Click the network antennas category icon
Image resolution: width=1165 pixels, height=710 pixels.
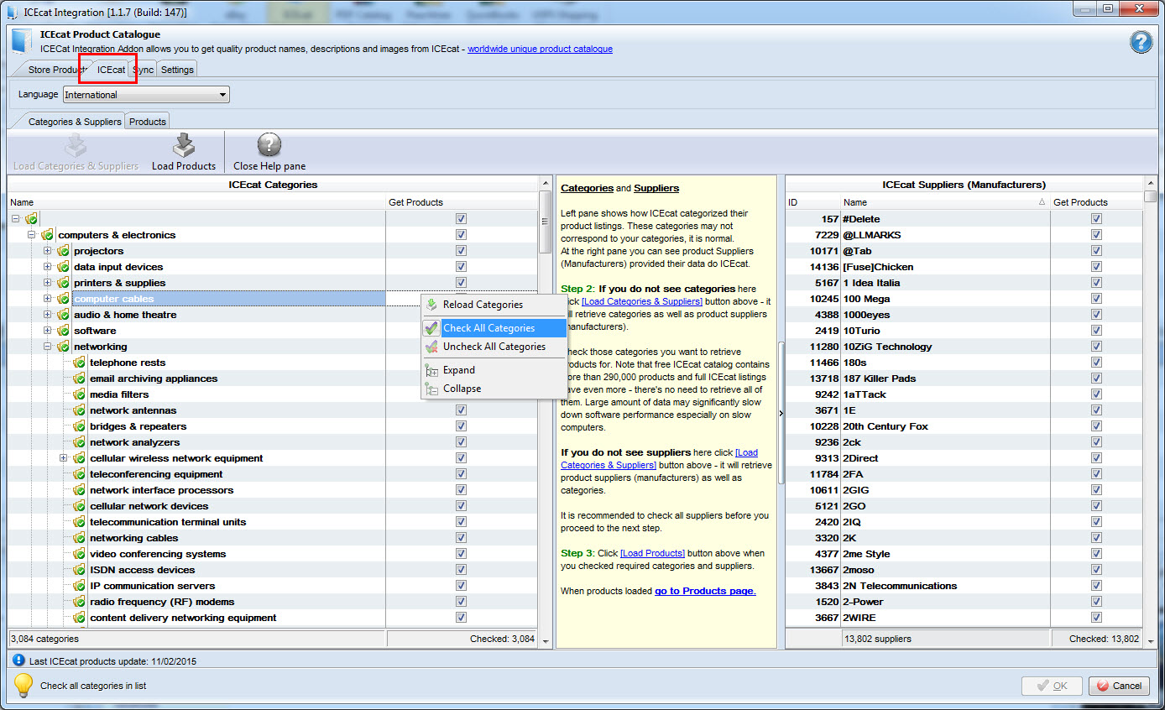pos(79,410)
